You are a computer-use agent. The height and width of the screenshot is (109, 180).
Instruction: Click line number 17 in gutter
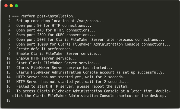tap(8, 91)
